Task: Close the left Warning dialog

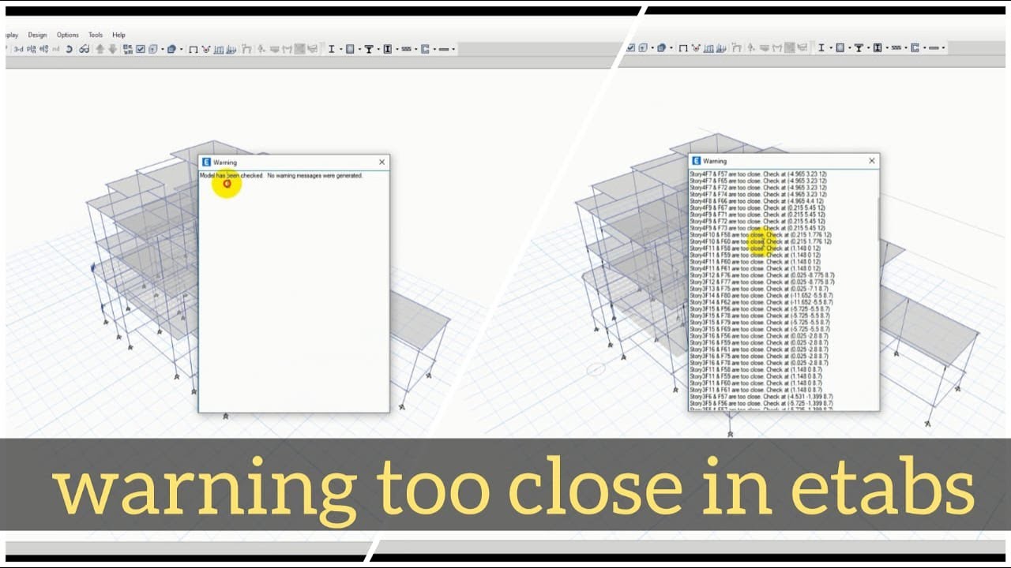Action: pos(381,162)
